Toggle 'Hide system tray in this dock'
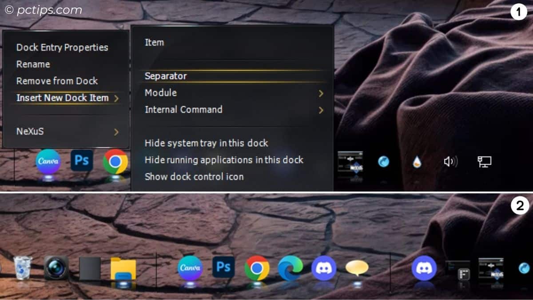533x300 pixels. tap(206, 143)
